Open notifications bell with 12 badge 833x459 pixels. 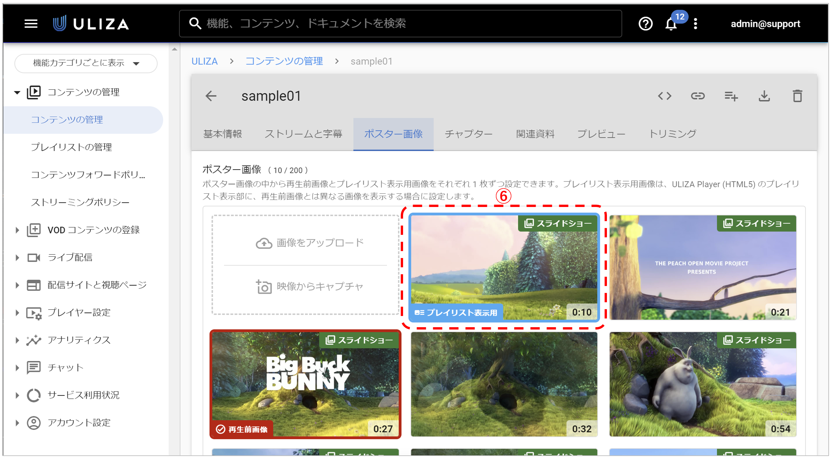tap(672, 24)
